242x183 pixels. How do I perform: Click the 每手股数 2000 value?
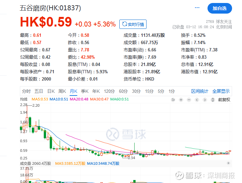(x=46, y=79)
